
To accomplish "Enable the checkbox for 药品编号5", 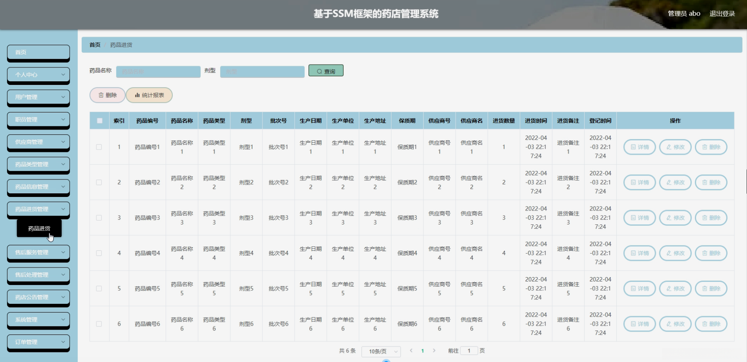I will click(99, 289).
